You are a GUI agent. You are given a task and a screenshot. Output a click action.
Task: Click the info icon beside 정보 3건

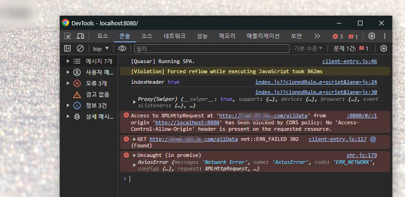77,105
